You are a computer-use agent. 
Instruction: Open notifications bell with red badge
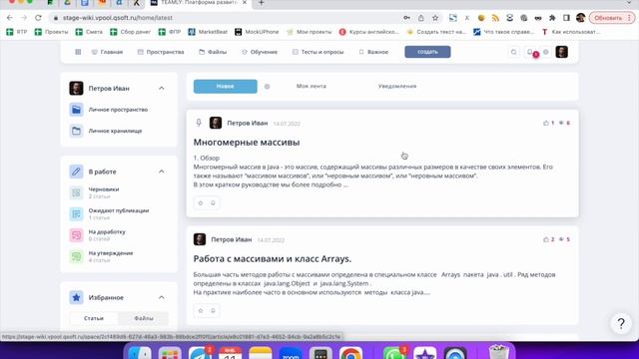click(531, 52)
